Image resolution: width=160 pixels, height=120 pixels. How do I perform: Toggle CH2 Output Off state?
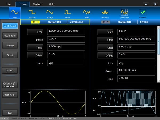125,22
